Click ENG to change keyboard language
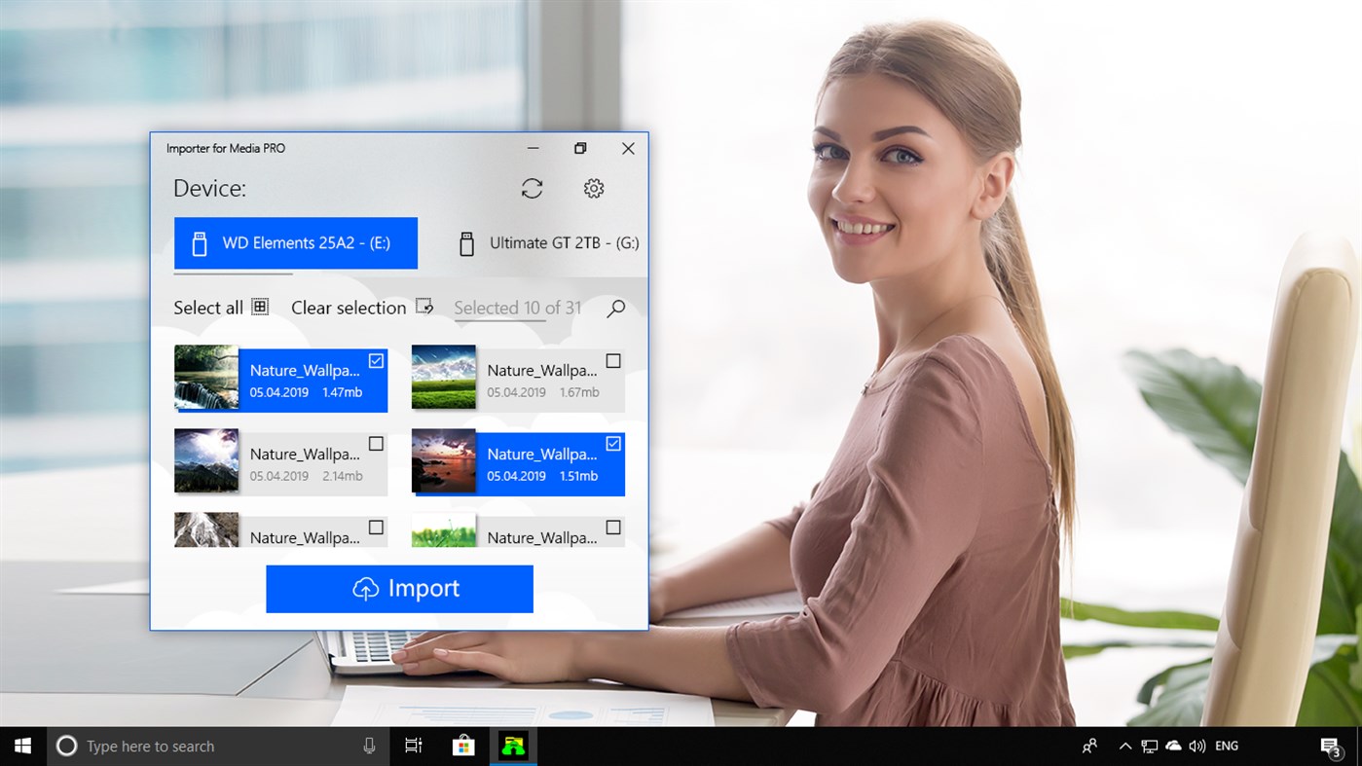The height and width of the screenshot is (766, 1362). coord(1226,746)
